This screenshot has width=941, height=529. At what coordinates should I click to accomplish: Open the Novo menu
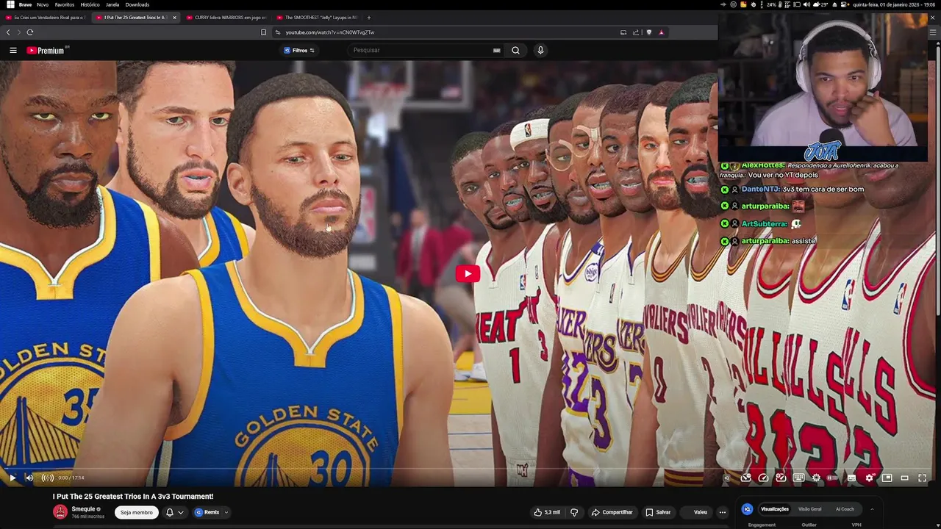(43, 4)
